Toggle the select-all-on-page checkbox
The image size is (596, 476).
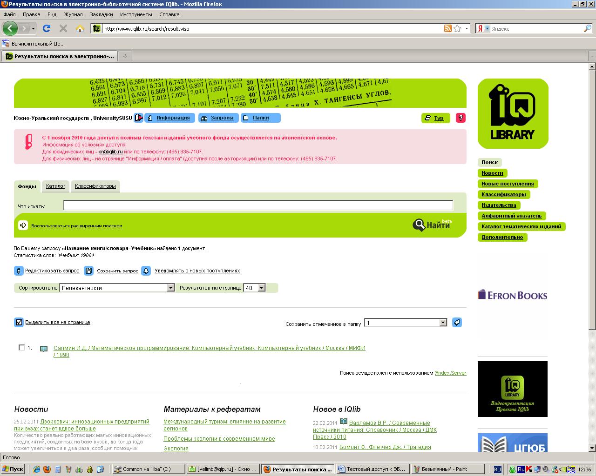coord(19,322)
